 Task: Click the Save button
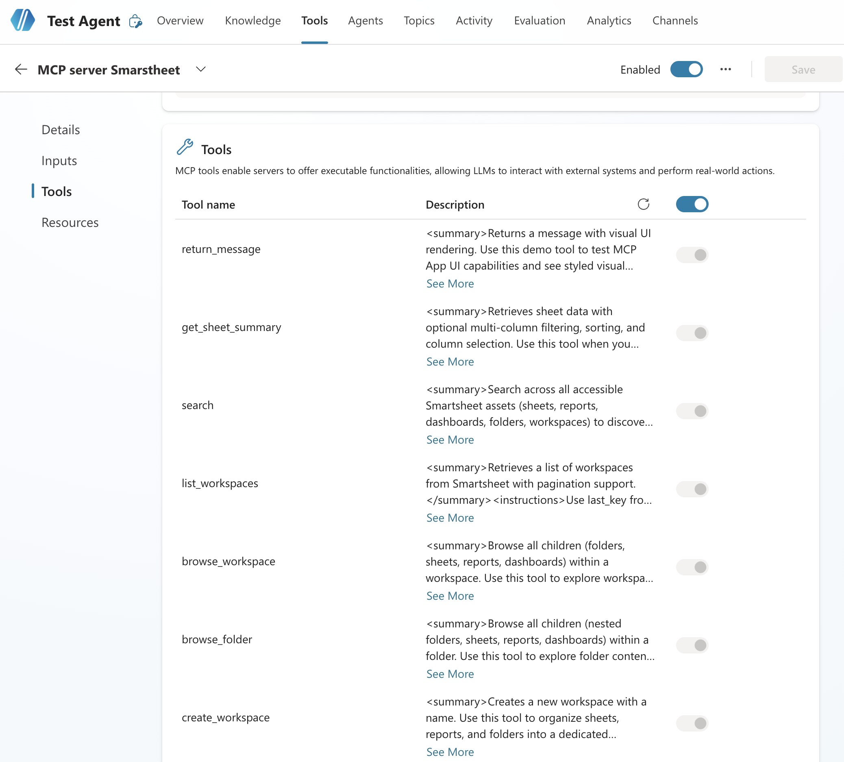[803, 69]
